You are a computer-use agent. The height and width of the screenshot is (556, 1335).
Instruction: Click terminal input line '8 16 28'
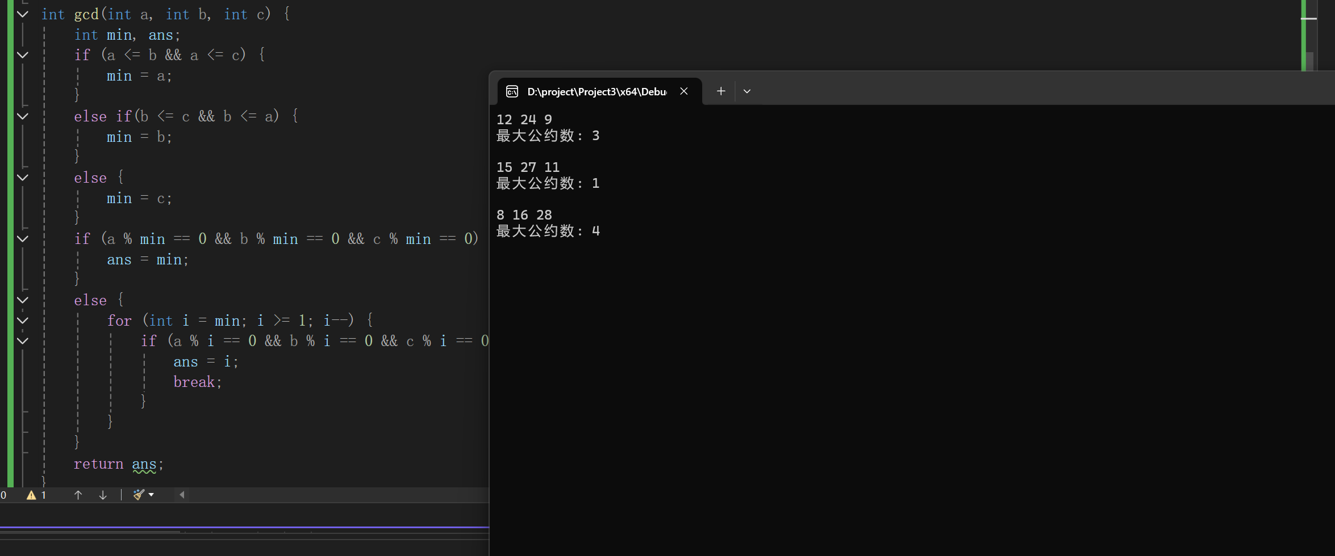pos(524,215)
